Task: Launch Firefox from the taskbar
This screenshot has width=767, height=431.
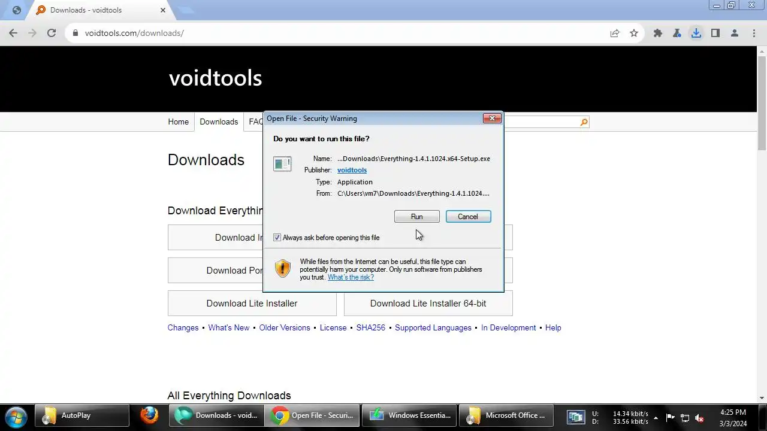Action: point(149,415)
